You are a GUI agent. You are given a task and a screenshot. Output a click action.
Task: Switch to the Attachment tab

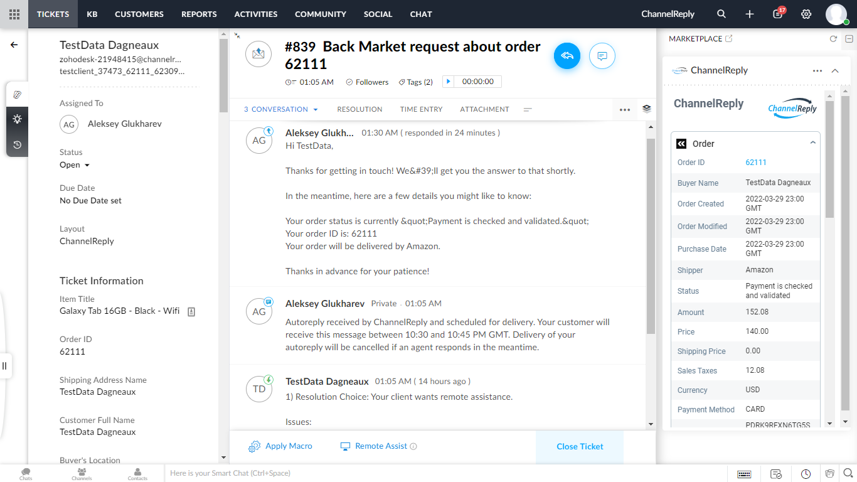pos(485,109)
